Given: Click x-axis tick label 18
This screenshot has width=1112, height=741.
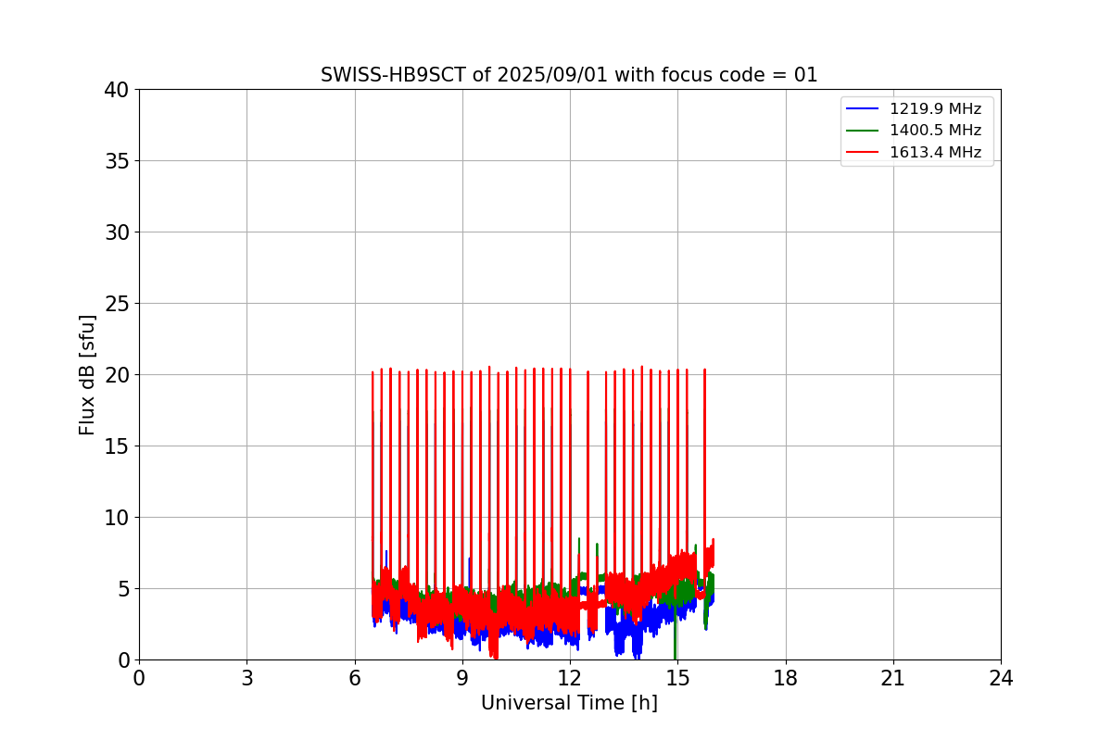Looking at the screenshot, I should 786,678.
